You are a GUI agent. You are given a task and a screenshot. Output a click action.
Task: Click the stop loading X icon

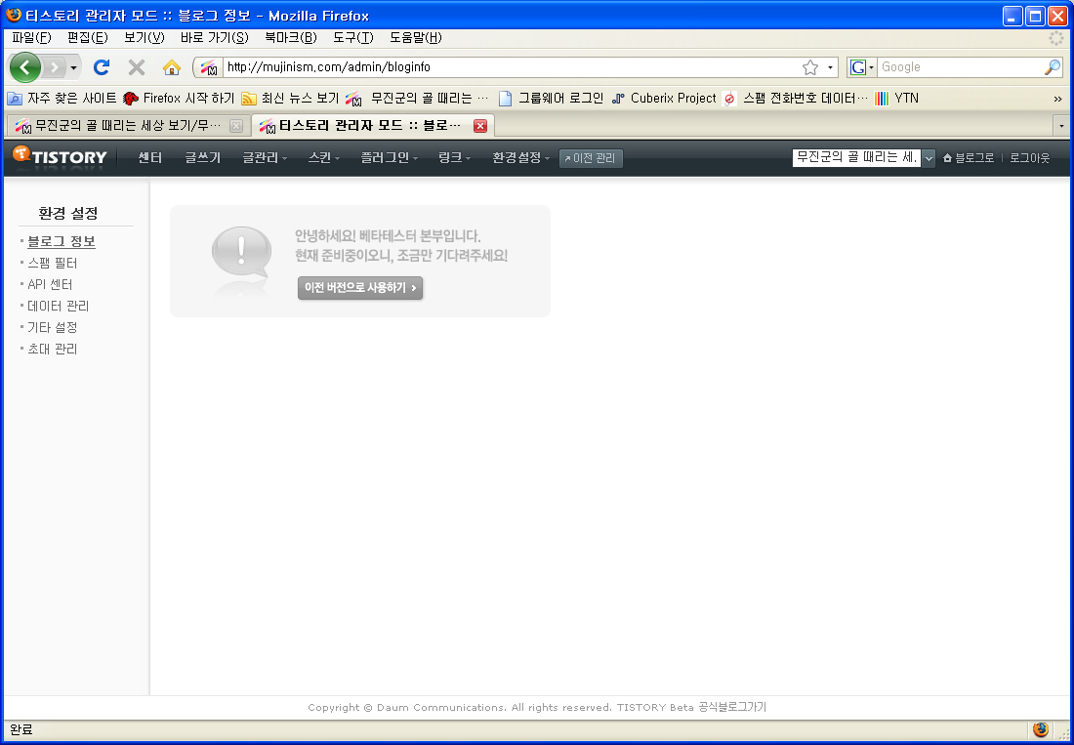click(137, 67)
